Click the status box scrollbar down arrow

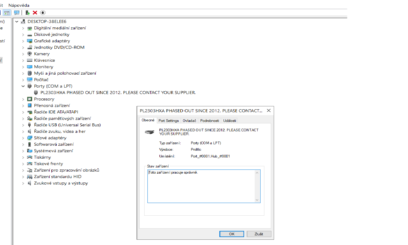(x=257, y=200)
